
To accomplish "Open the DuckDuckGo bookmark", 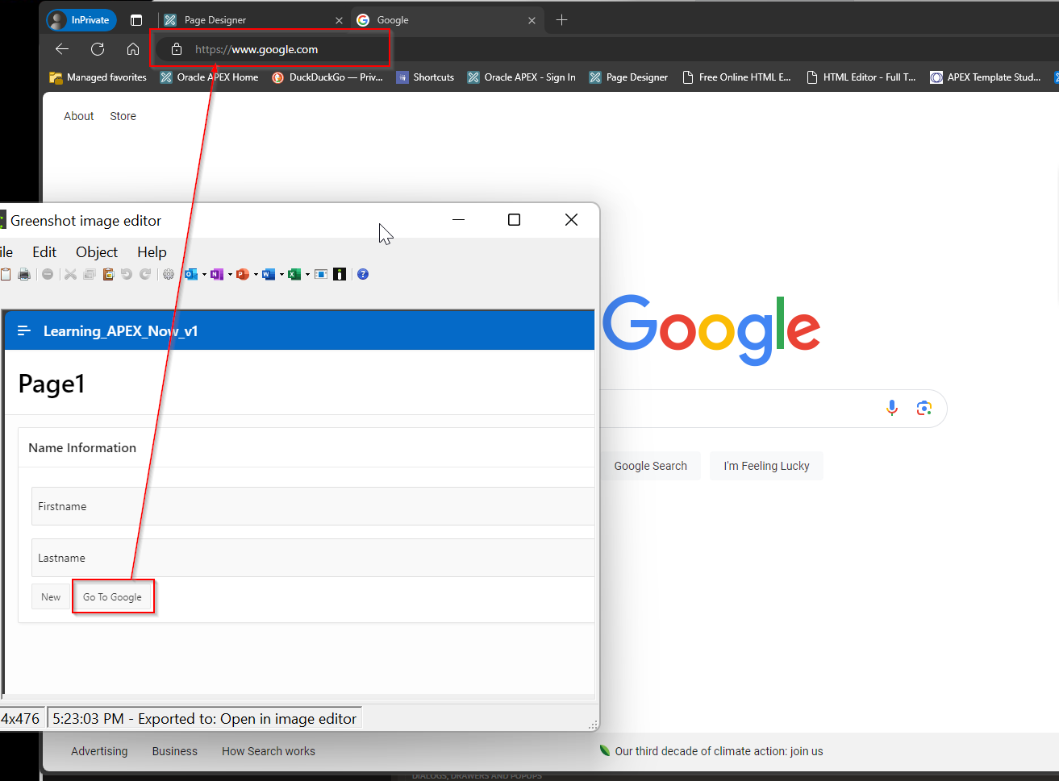I will pyautogui.click(x=327, y=77).
